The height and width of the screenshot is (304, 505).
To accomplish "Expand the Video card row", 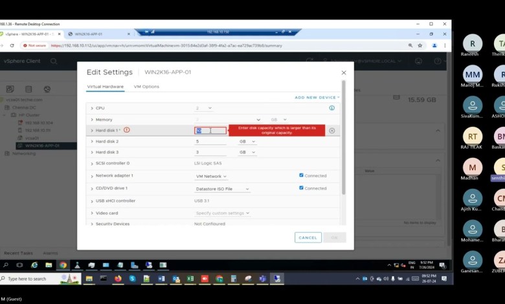I will pos(92,213).
